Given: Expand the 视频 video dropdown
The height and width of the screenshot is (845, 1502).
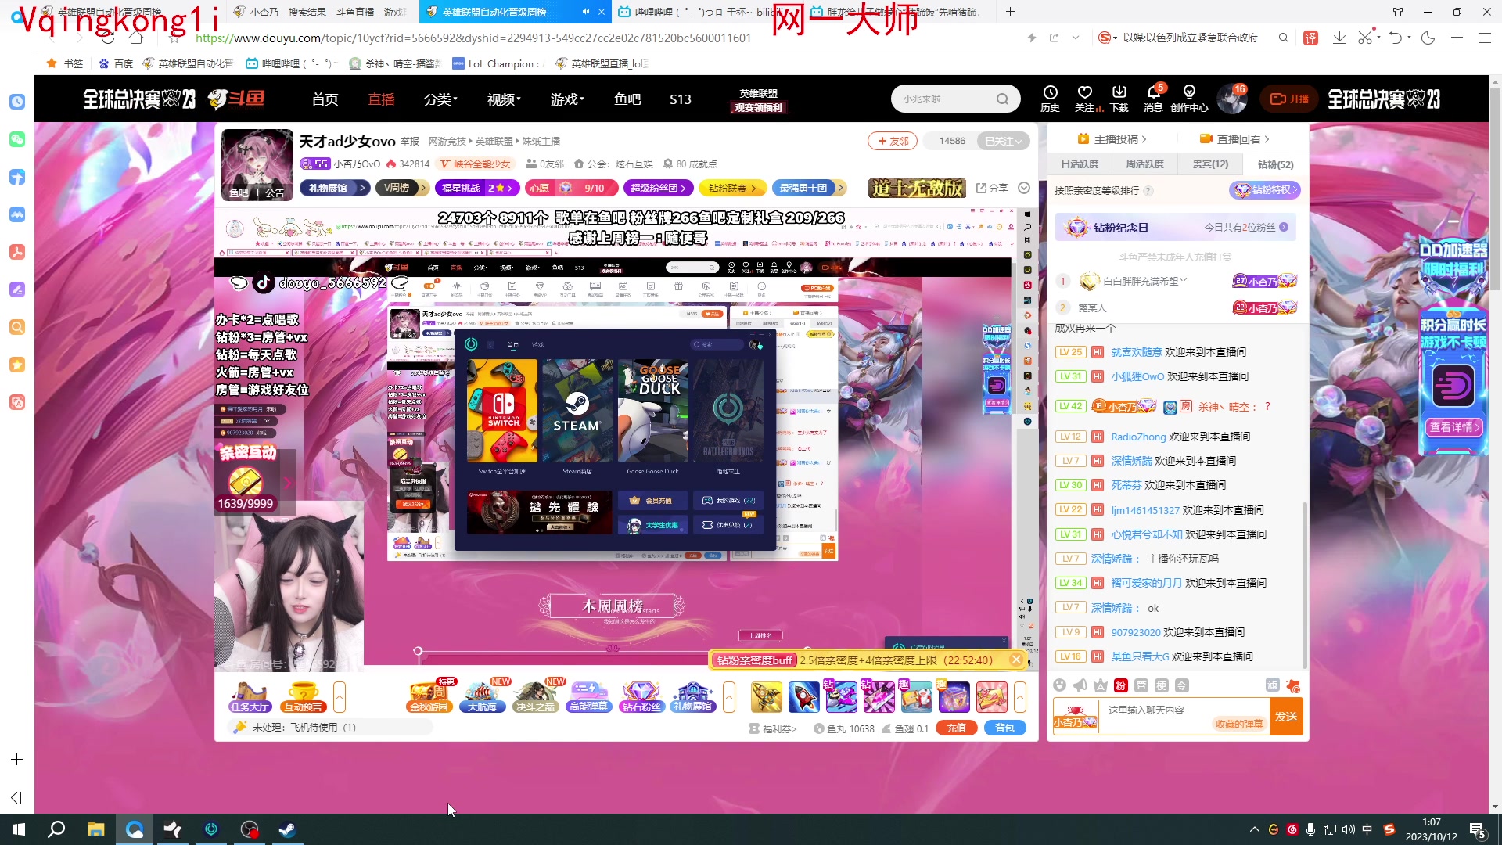Looking at the screenshot, I should click(504, 99).
